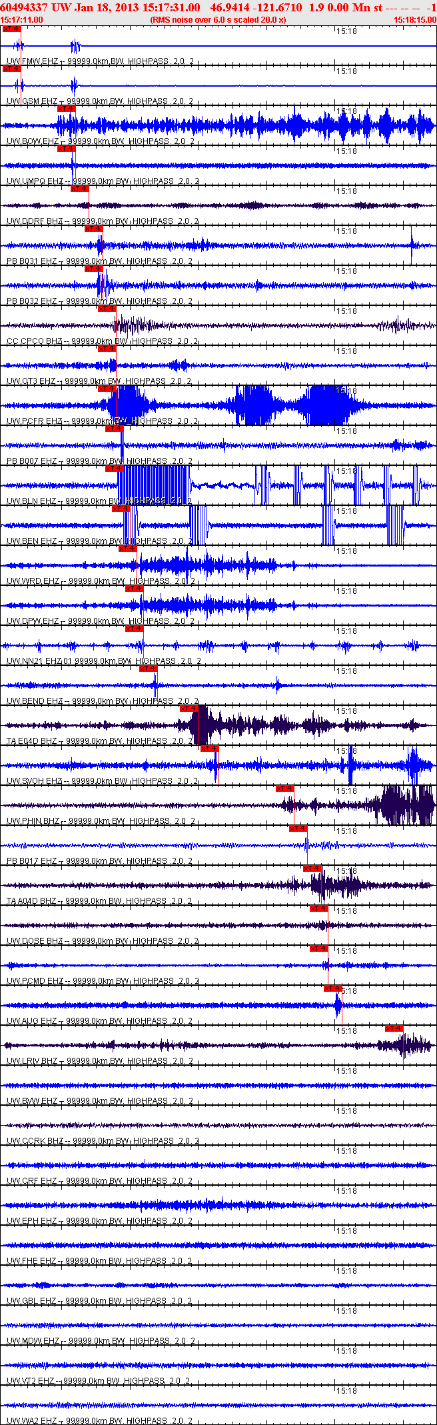
Task: Click the arrival pick on UW.LRIV trace
Action: (394, 1028)
